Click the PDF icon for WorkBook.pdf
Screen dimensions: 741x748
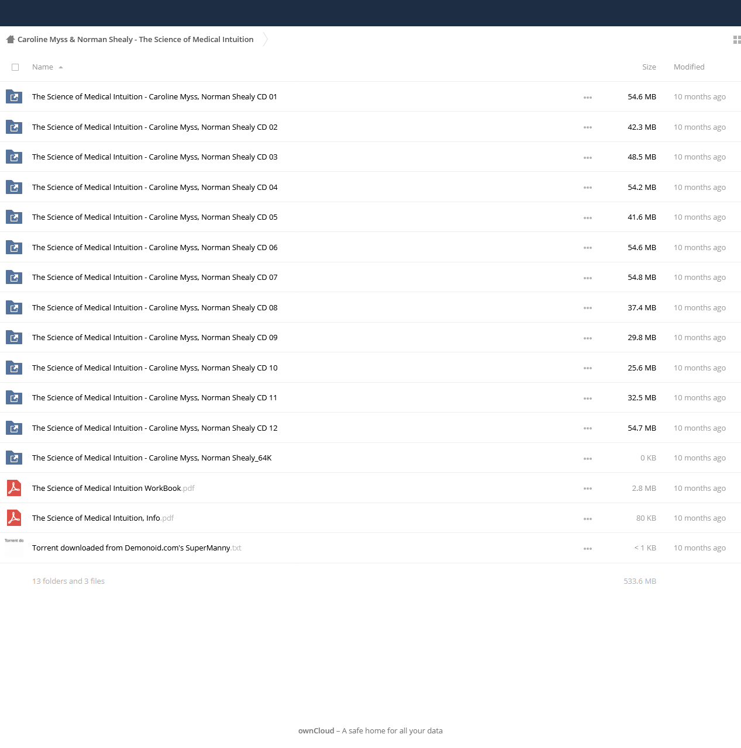[x=14, y=488]
